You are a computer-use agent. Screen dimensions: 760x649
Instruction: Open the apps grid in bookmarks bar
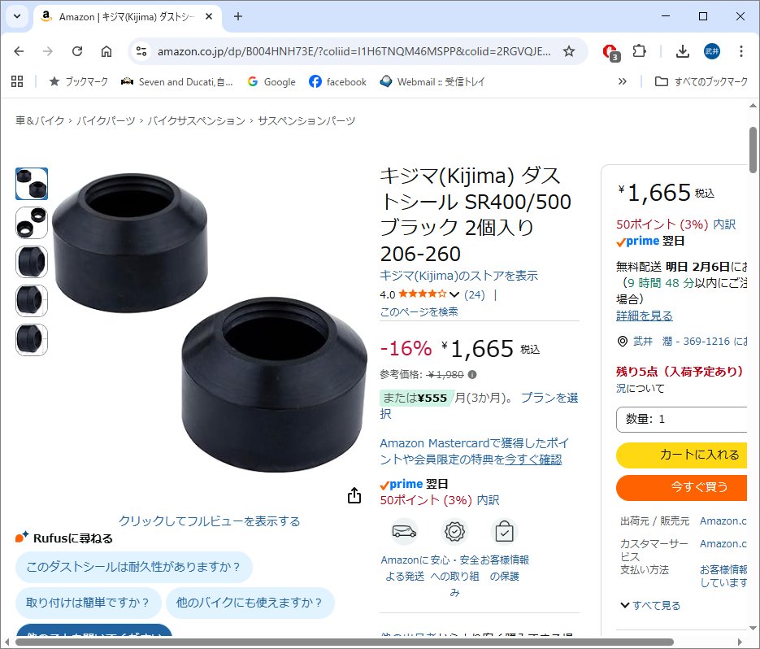(17, 81)
